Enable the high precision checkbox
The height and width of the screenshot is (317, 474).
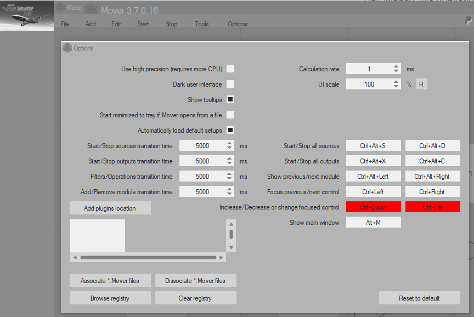pyautogui.click(x=230, y=69)
